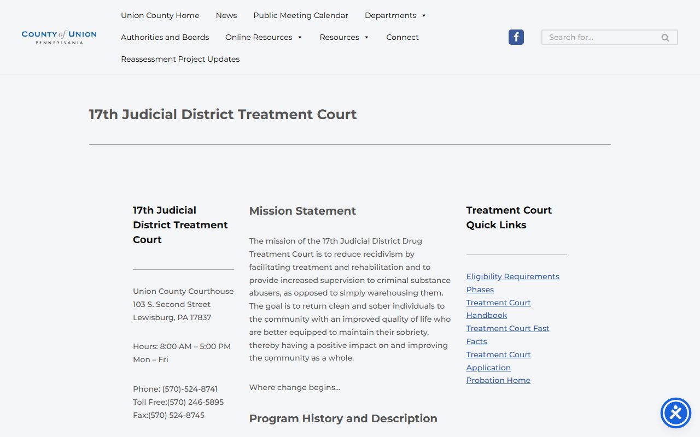Click the 'Mission Statement' heading

click(x=302, y=211)
